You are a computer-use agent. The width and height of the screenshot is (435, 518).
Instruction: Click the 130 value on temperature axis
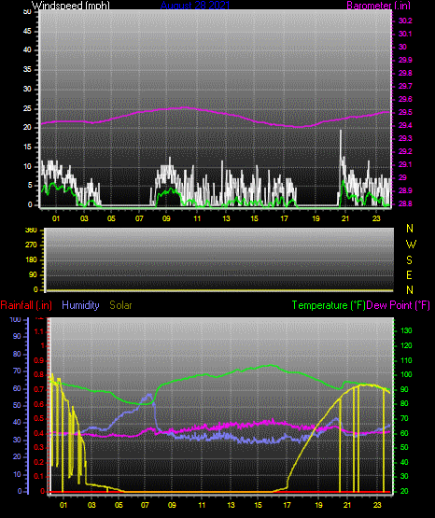(x=406, y=330)
